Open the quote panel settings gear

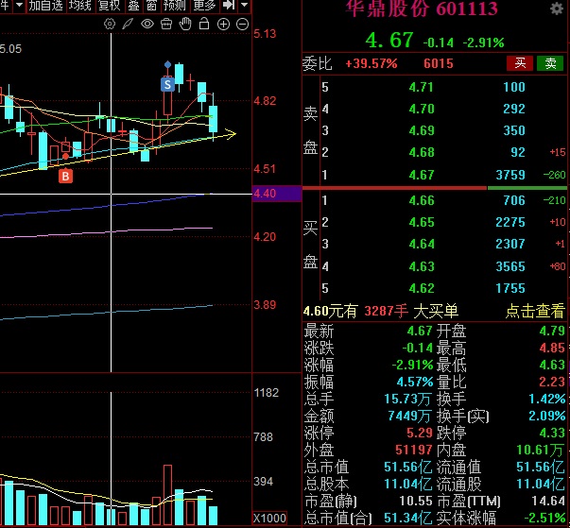(557, 9)
